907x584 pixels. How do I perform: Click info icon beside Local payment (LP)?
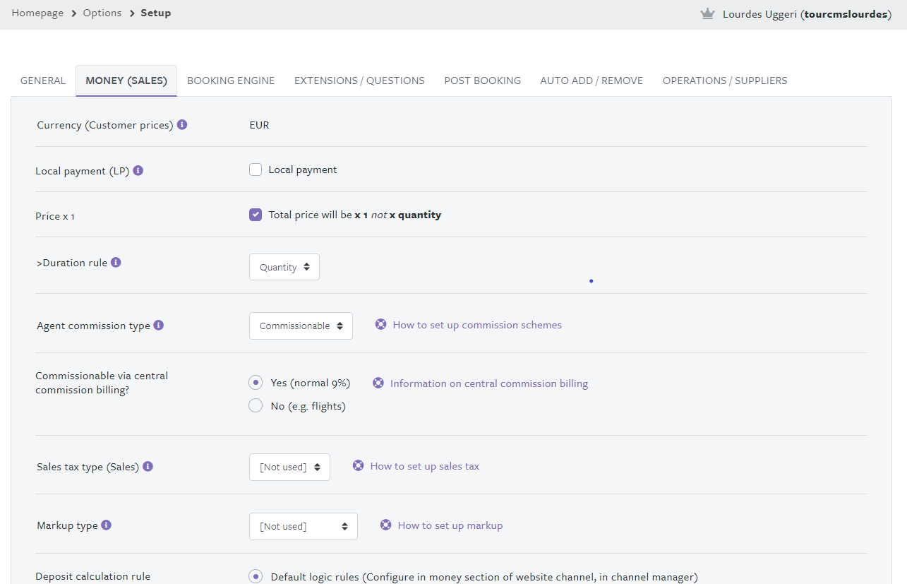coord(138,170)
